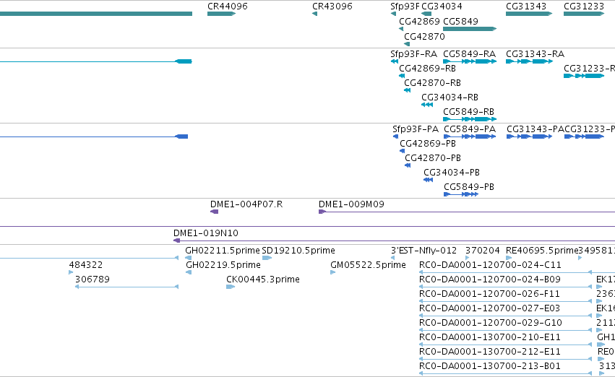Select protein Sfp93F-PA label
Image resolution: width=615 pixels, height=377 pixels.
click(x=416, y=129)
